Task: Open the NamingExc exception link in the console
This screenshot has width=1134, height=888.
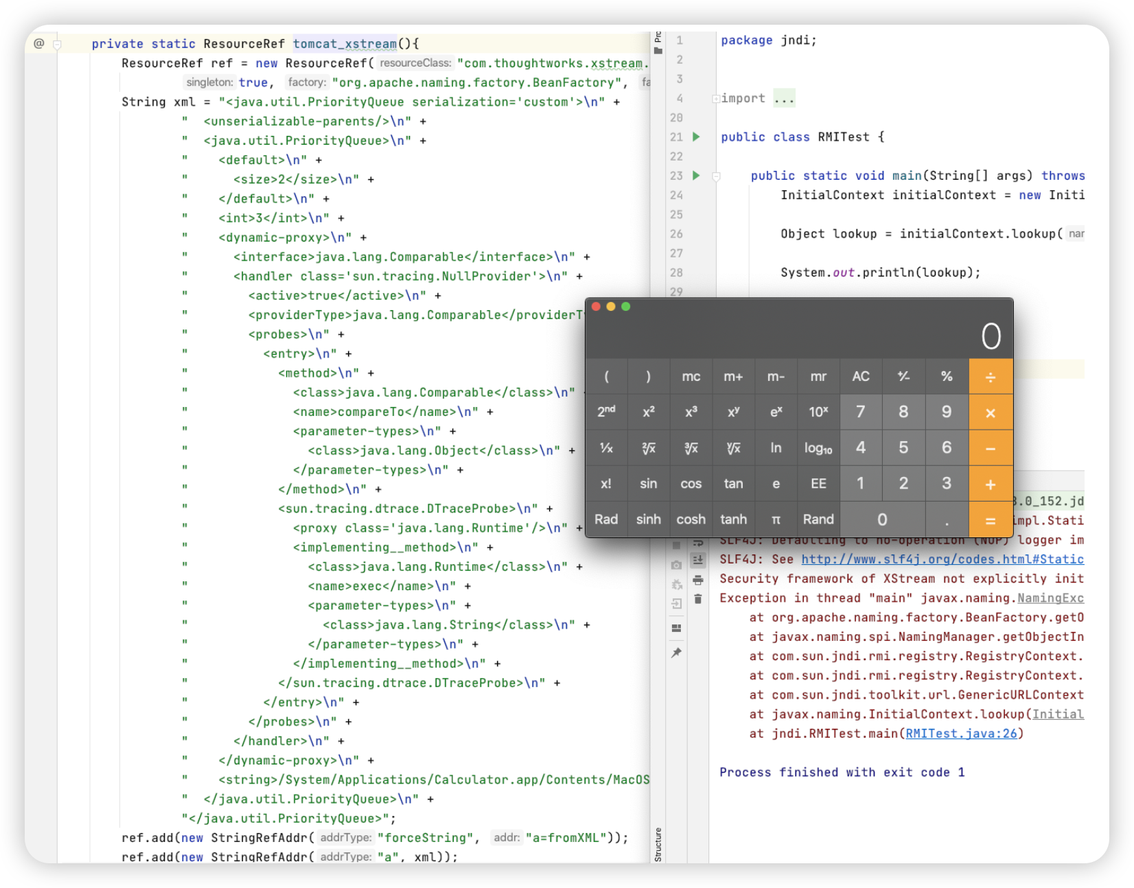Action: (x=1050, y=598)
